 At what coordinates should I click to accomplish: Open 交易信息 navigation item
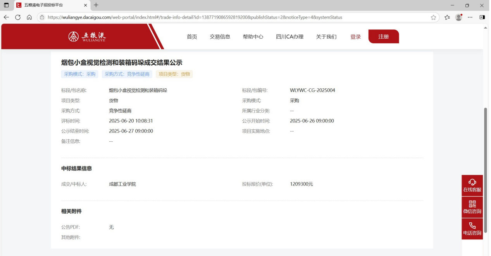(220, 37)
